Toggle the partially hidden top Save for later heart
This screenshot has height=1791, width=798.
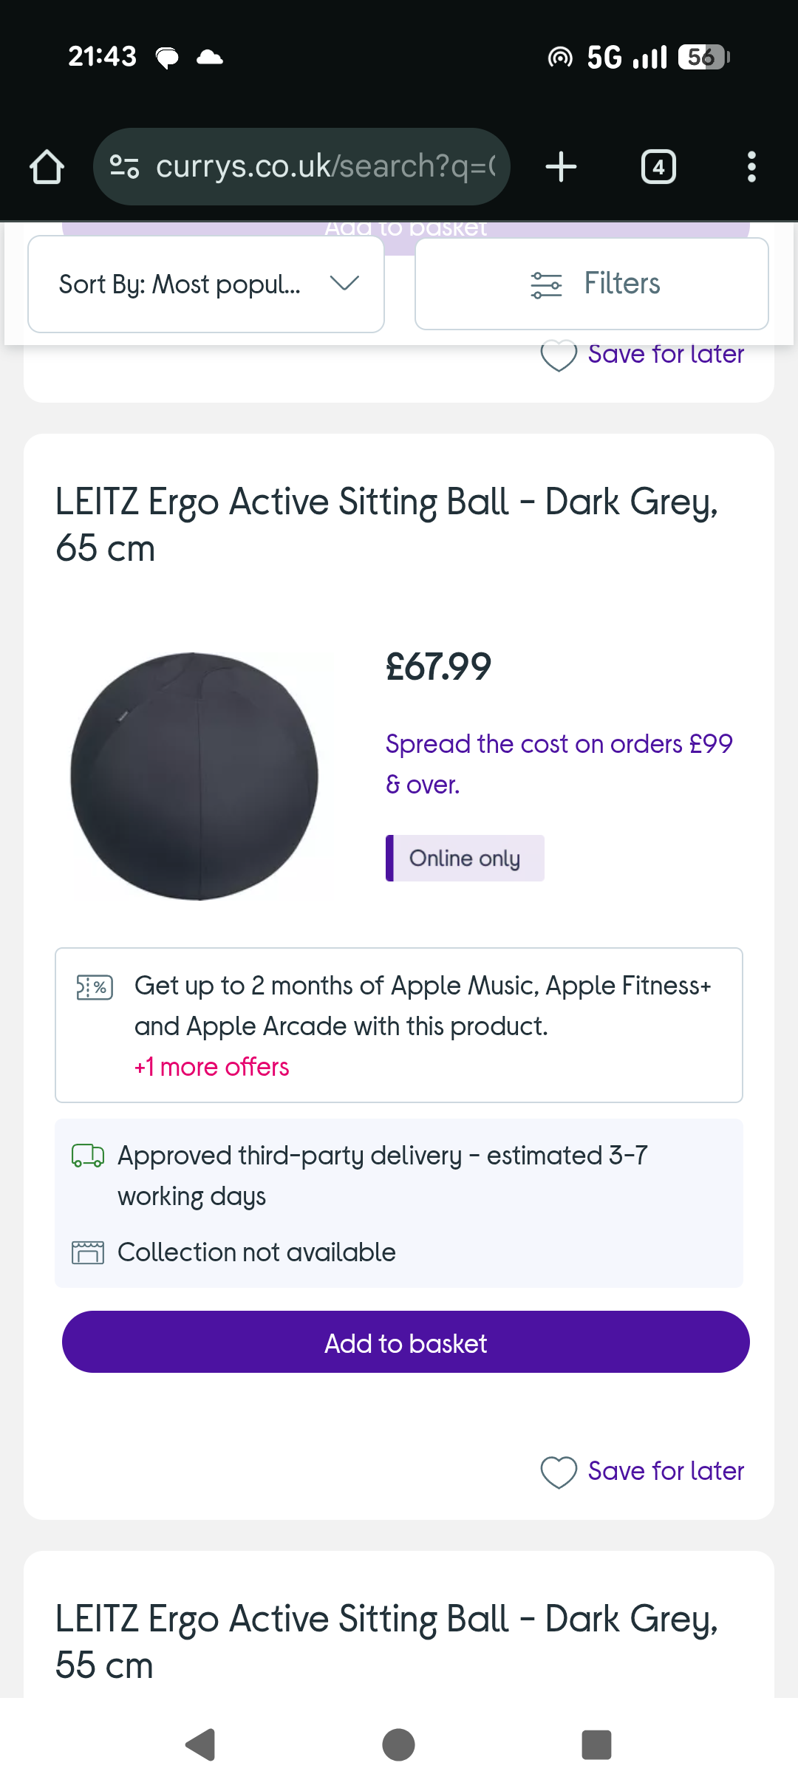pos(559,356)
